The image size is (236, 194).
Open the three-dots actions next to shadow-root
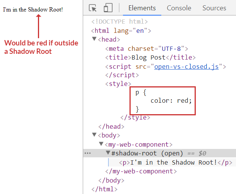pos(88,154)
